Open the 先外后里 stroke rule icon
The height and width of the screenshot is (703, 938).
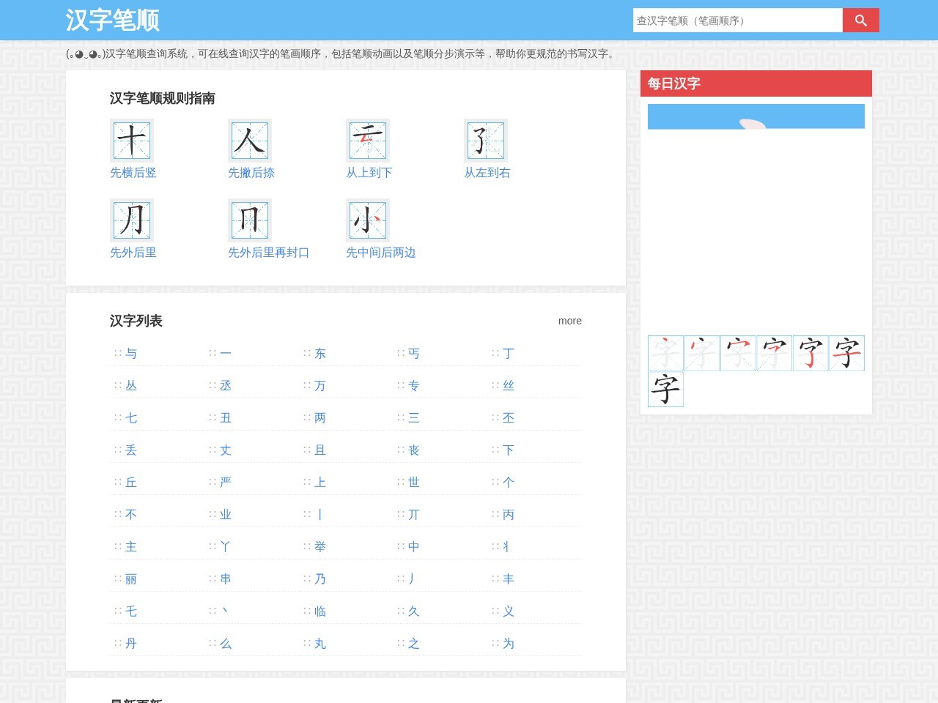point(132,220)
